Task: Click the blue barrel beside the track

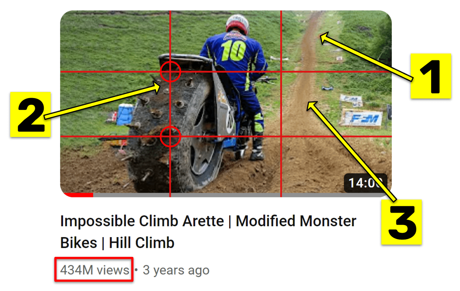Action: click(x=126, y=113)
